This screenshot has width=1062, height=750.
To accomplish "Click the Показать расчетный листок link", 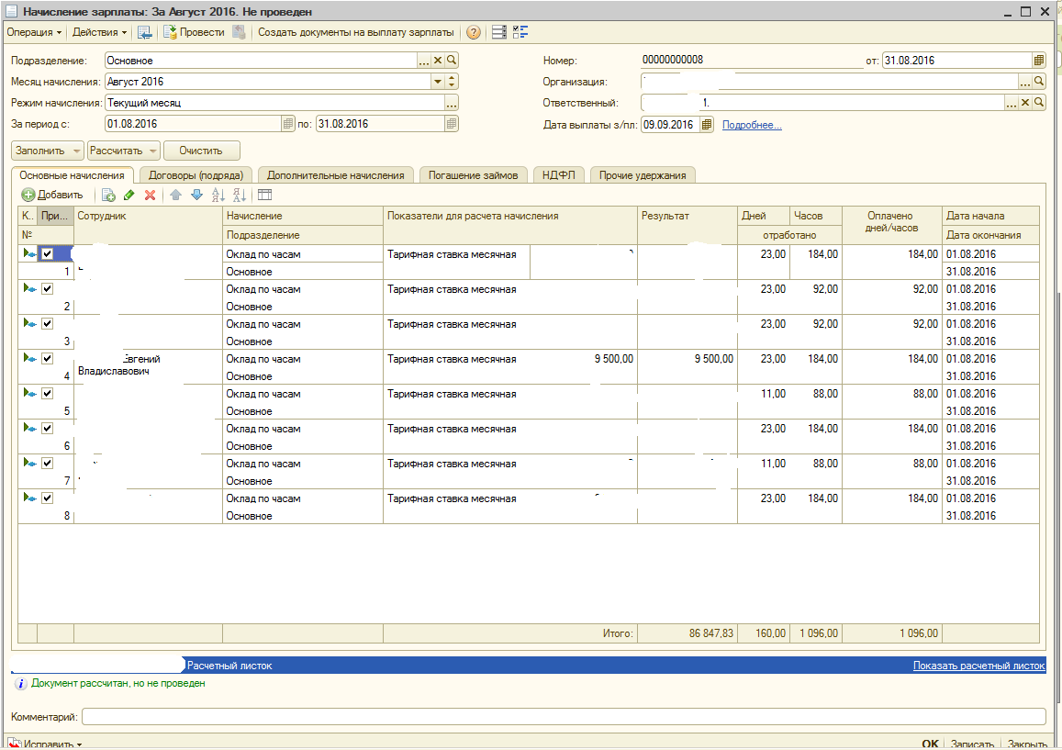I will coord(978,666).
